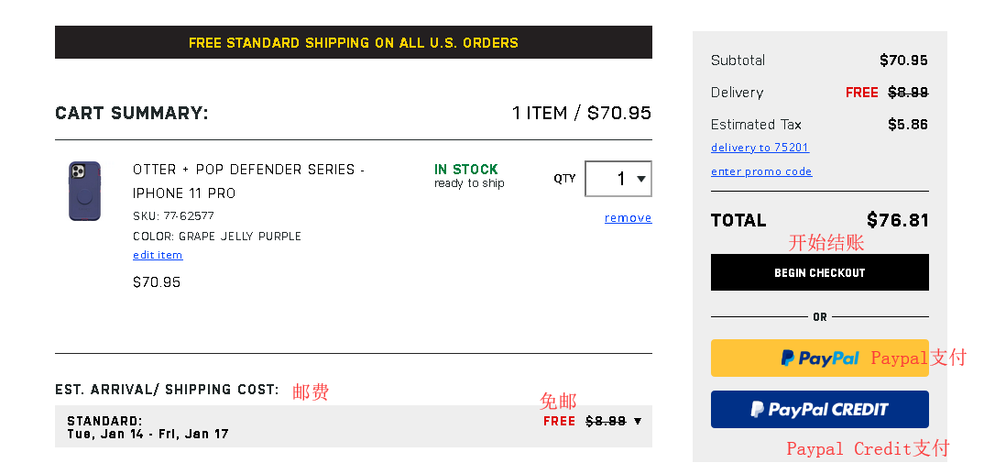
Task: Select the Cart Summary heading
Action: click(132, 114)
